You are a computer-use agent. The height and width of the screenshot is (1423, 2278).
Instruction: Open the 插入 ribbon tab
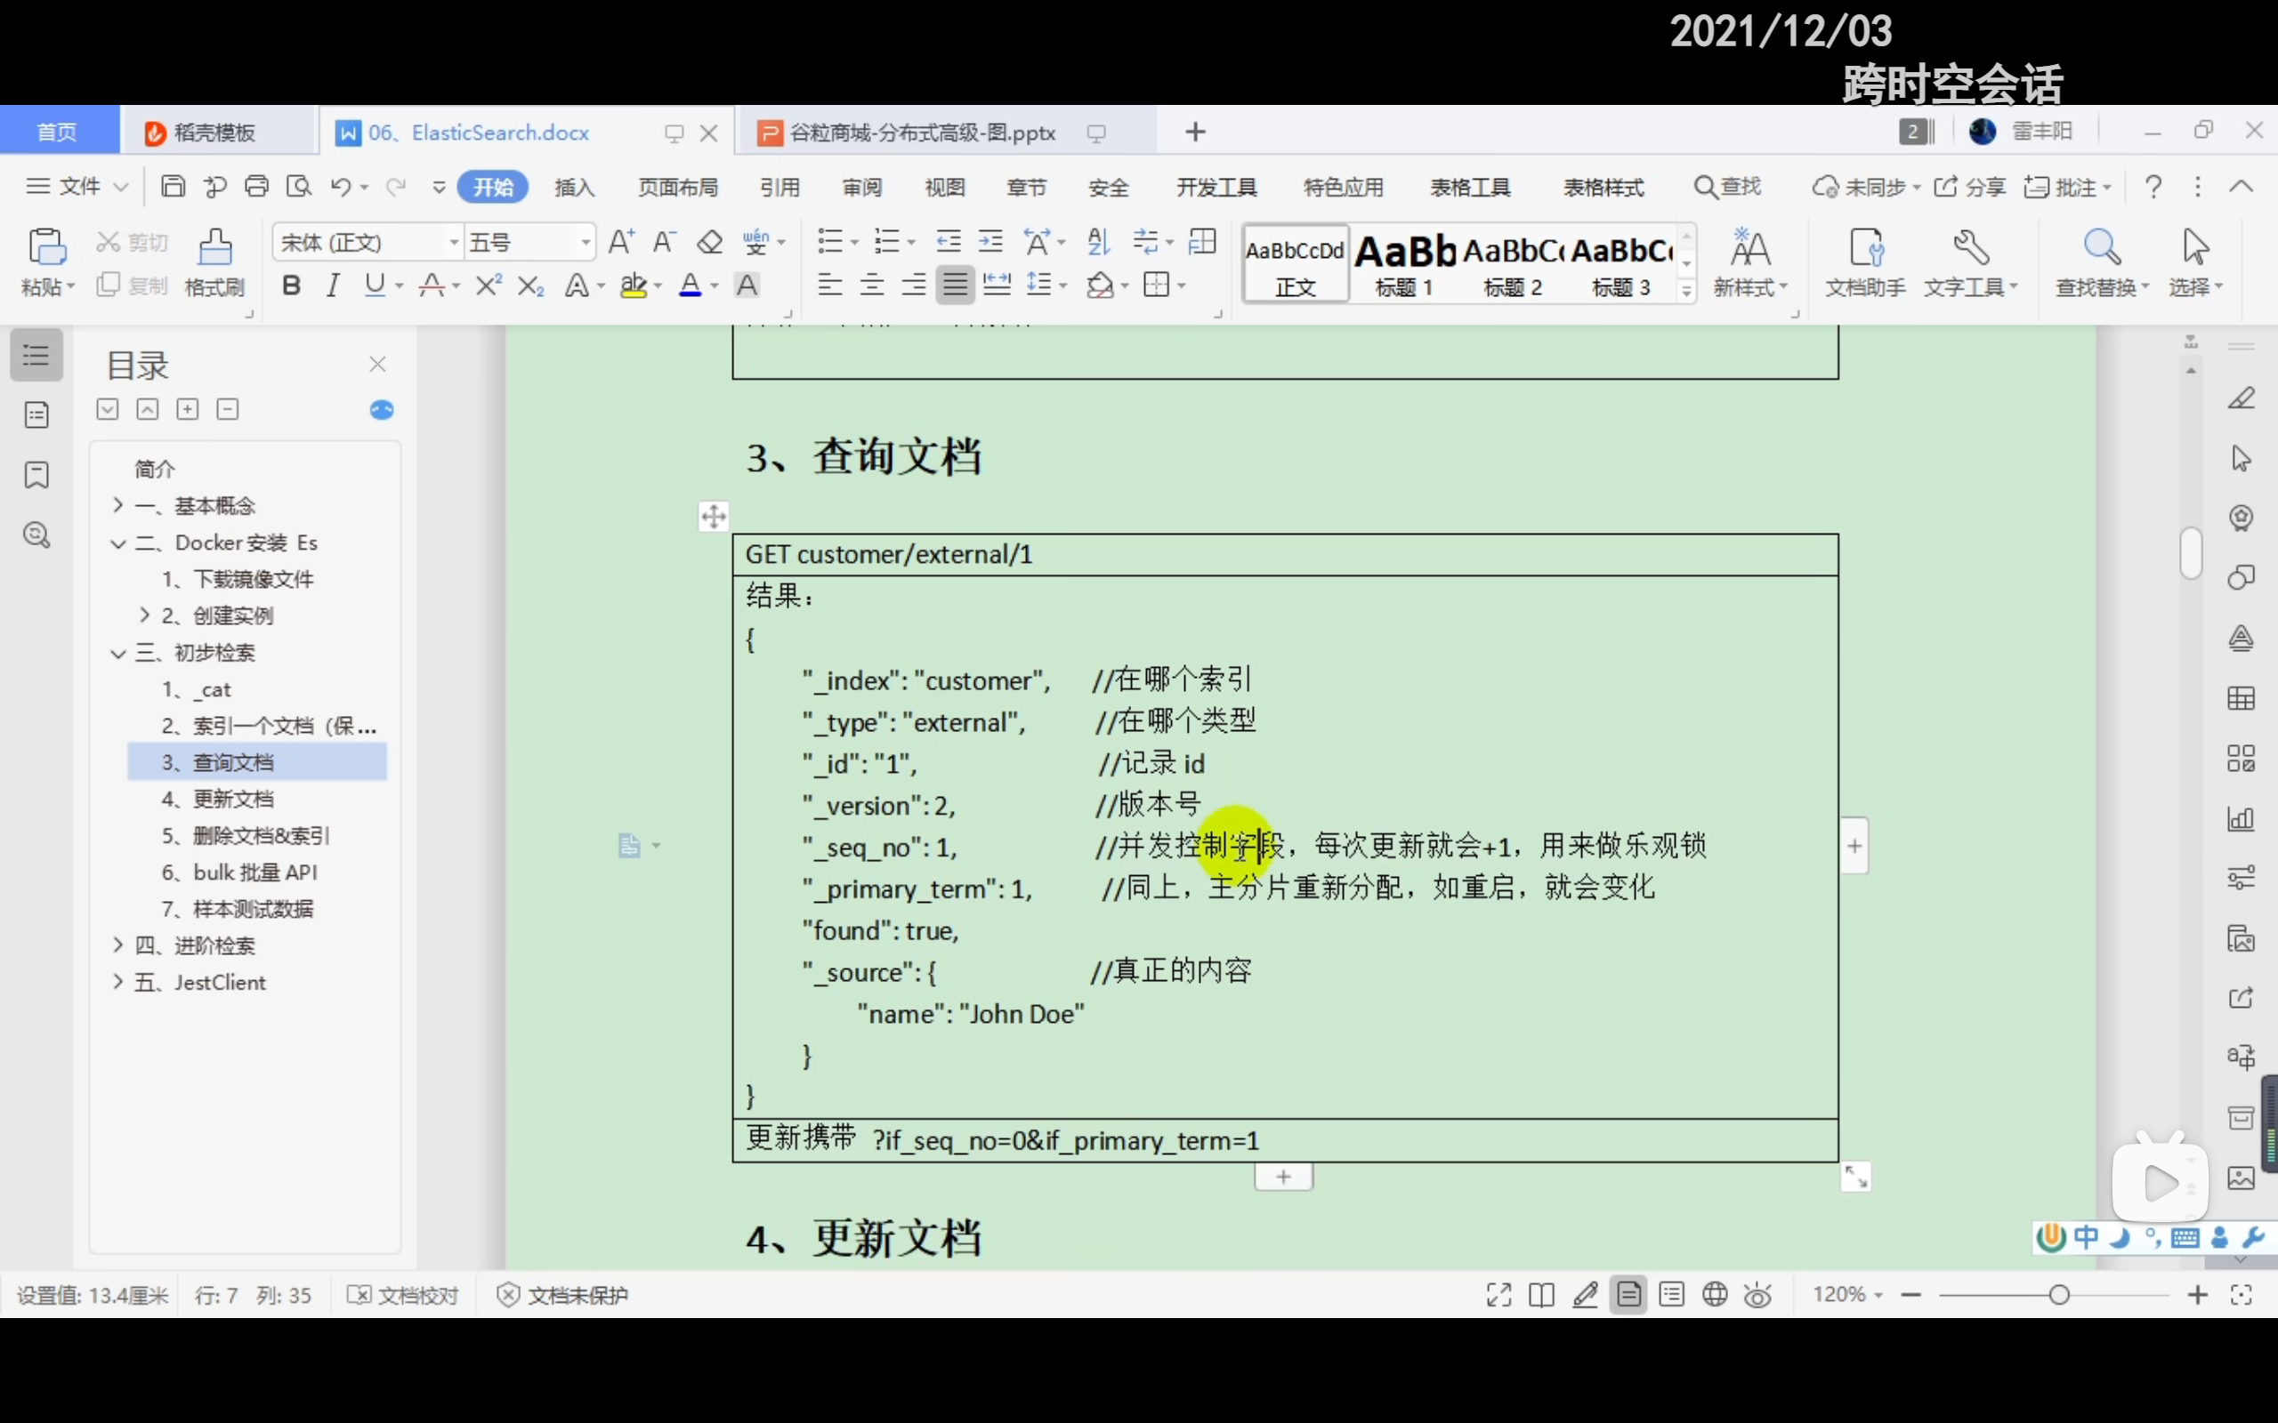pos(574,188)
